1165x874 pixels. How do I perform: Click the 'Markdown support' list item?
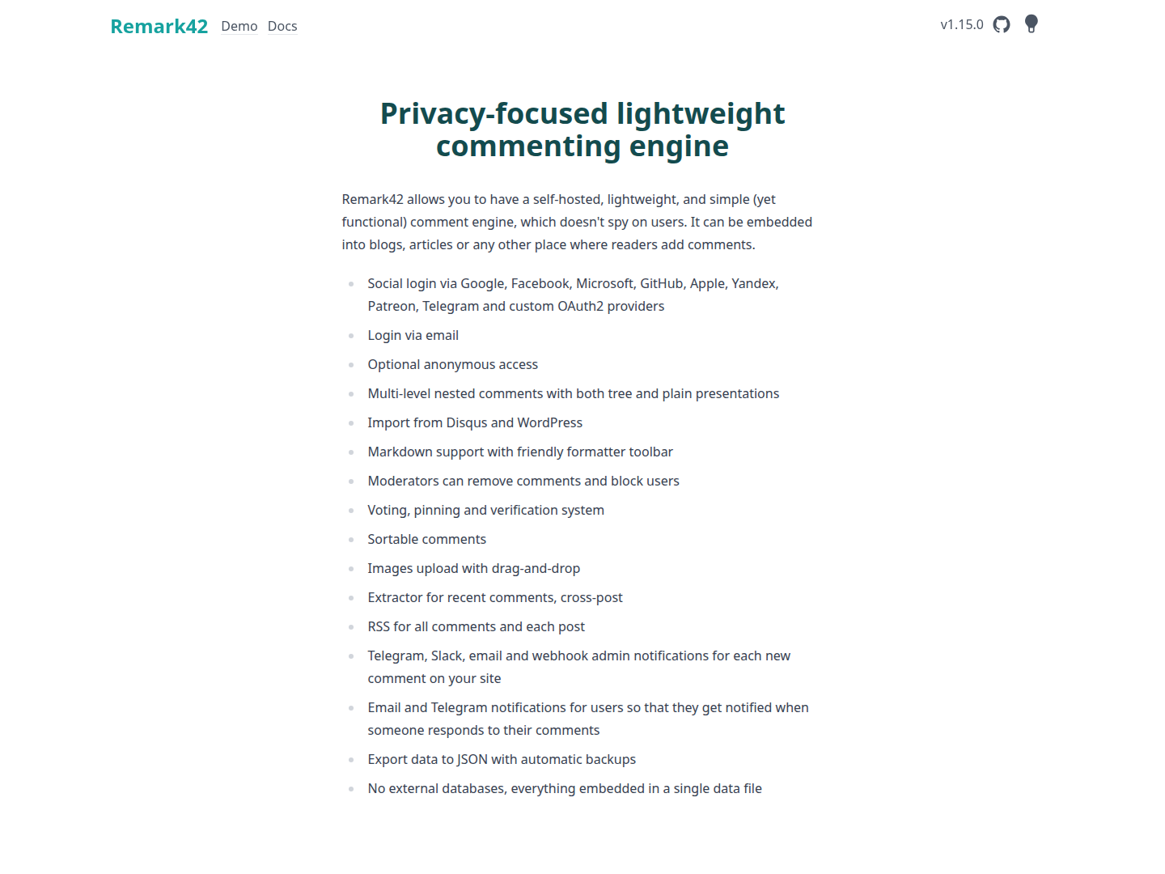pos(520,452)
